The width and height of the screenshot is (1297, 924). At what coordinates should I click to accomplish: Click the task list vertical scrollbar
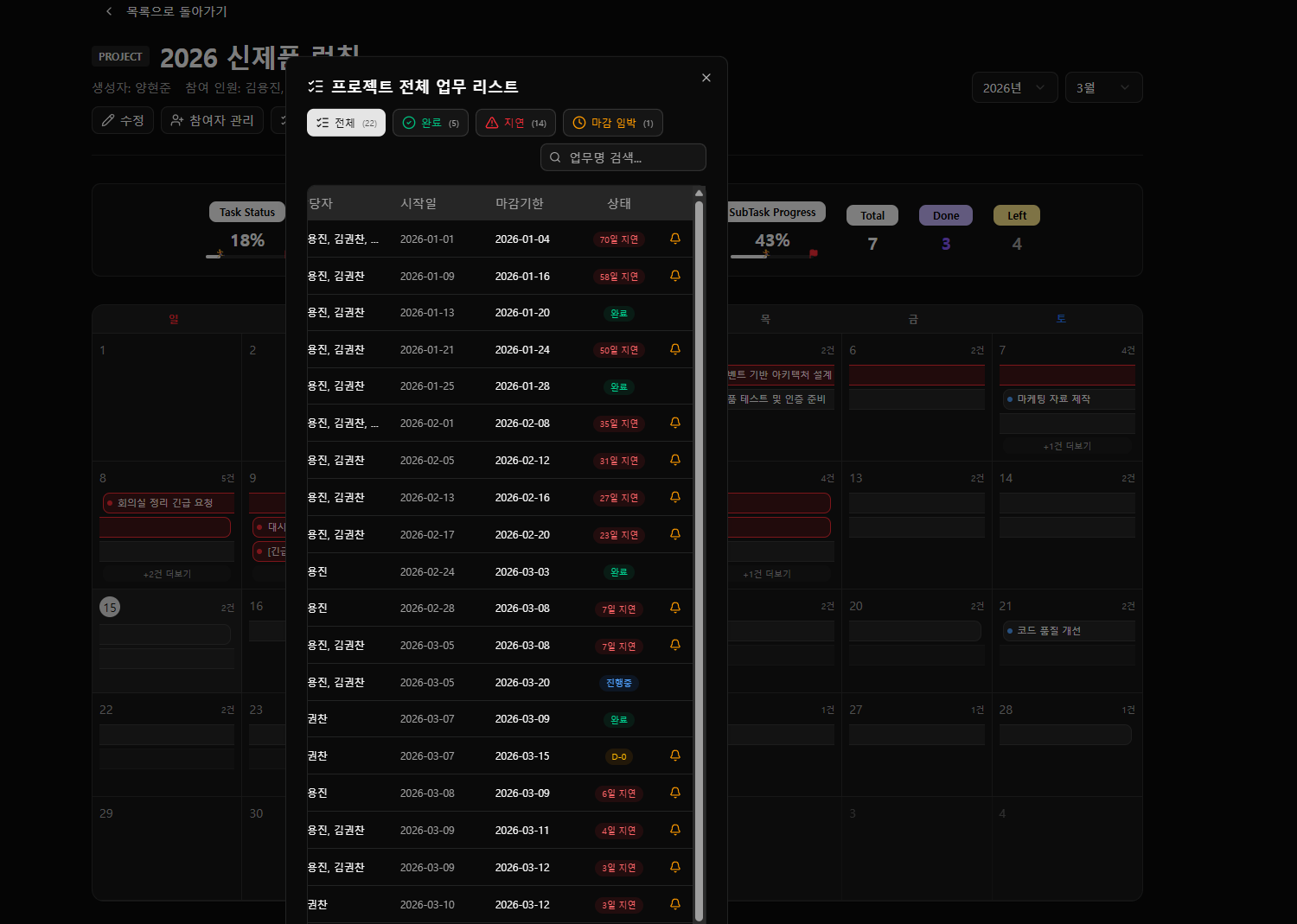[x=699, y=553]
